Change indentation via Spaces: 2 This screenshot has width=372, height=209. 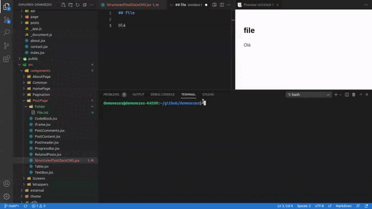pyautogui.click(x=304, y=206)
